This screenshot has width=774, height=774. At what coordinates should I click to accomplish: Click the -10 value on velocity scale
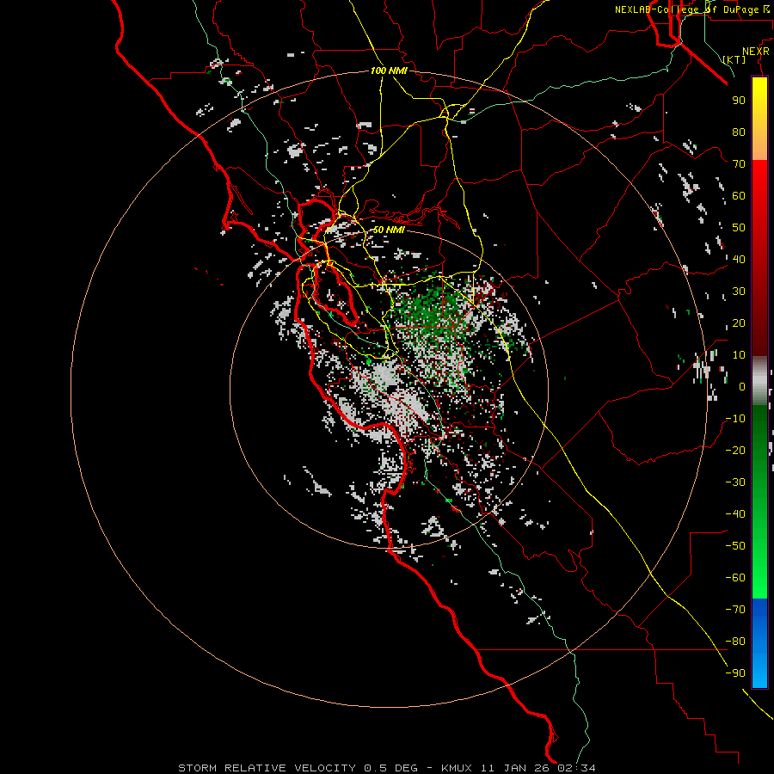[x=735, y=419]
